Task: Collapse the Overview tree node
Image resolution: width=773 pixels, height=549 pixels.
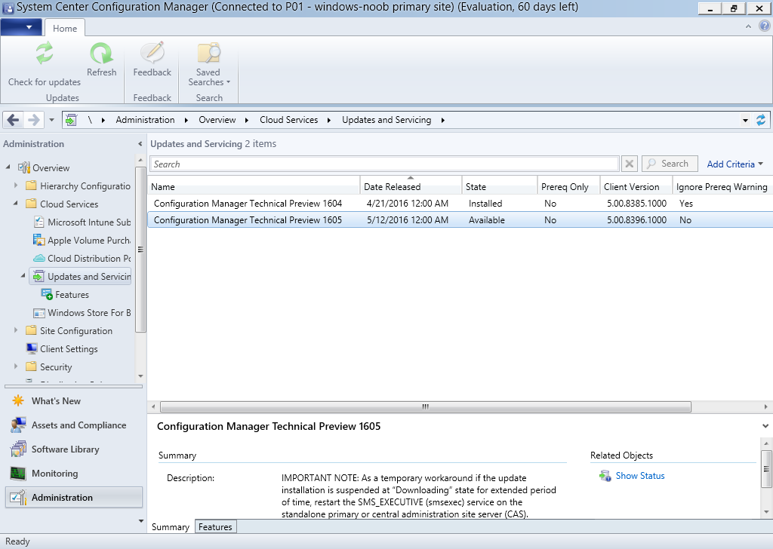Action: pos(8,167)
